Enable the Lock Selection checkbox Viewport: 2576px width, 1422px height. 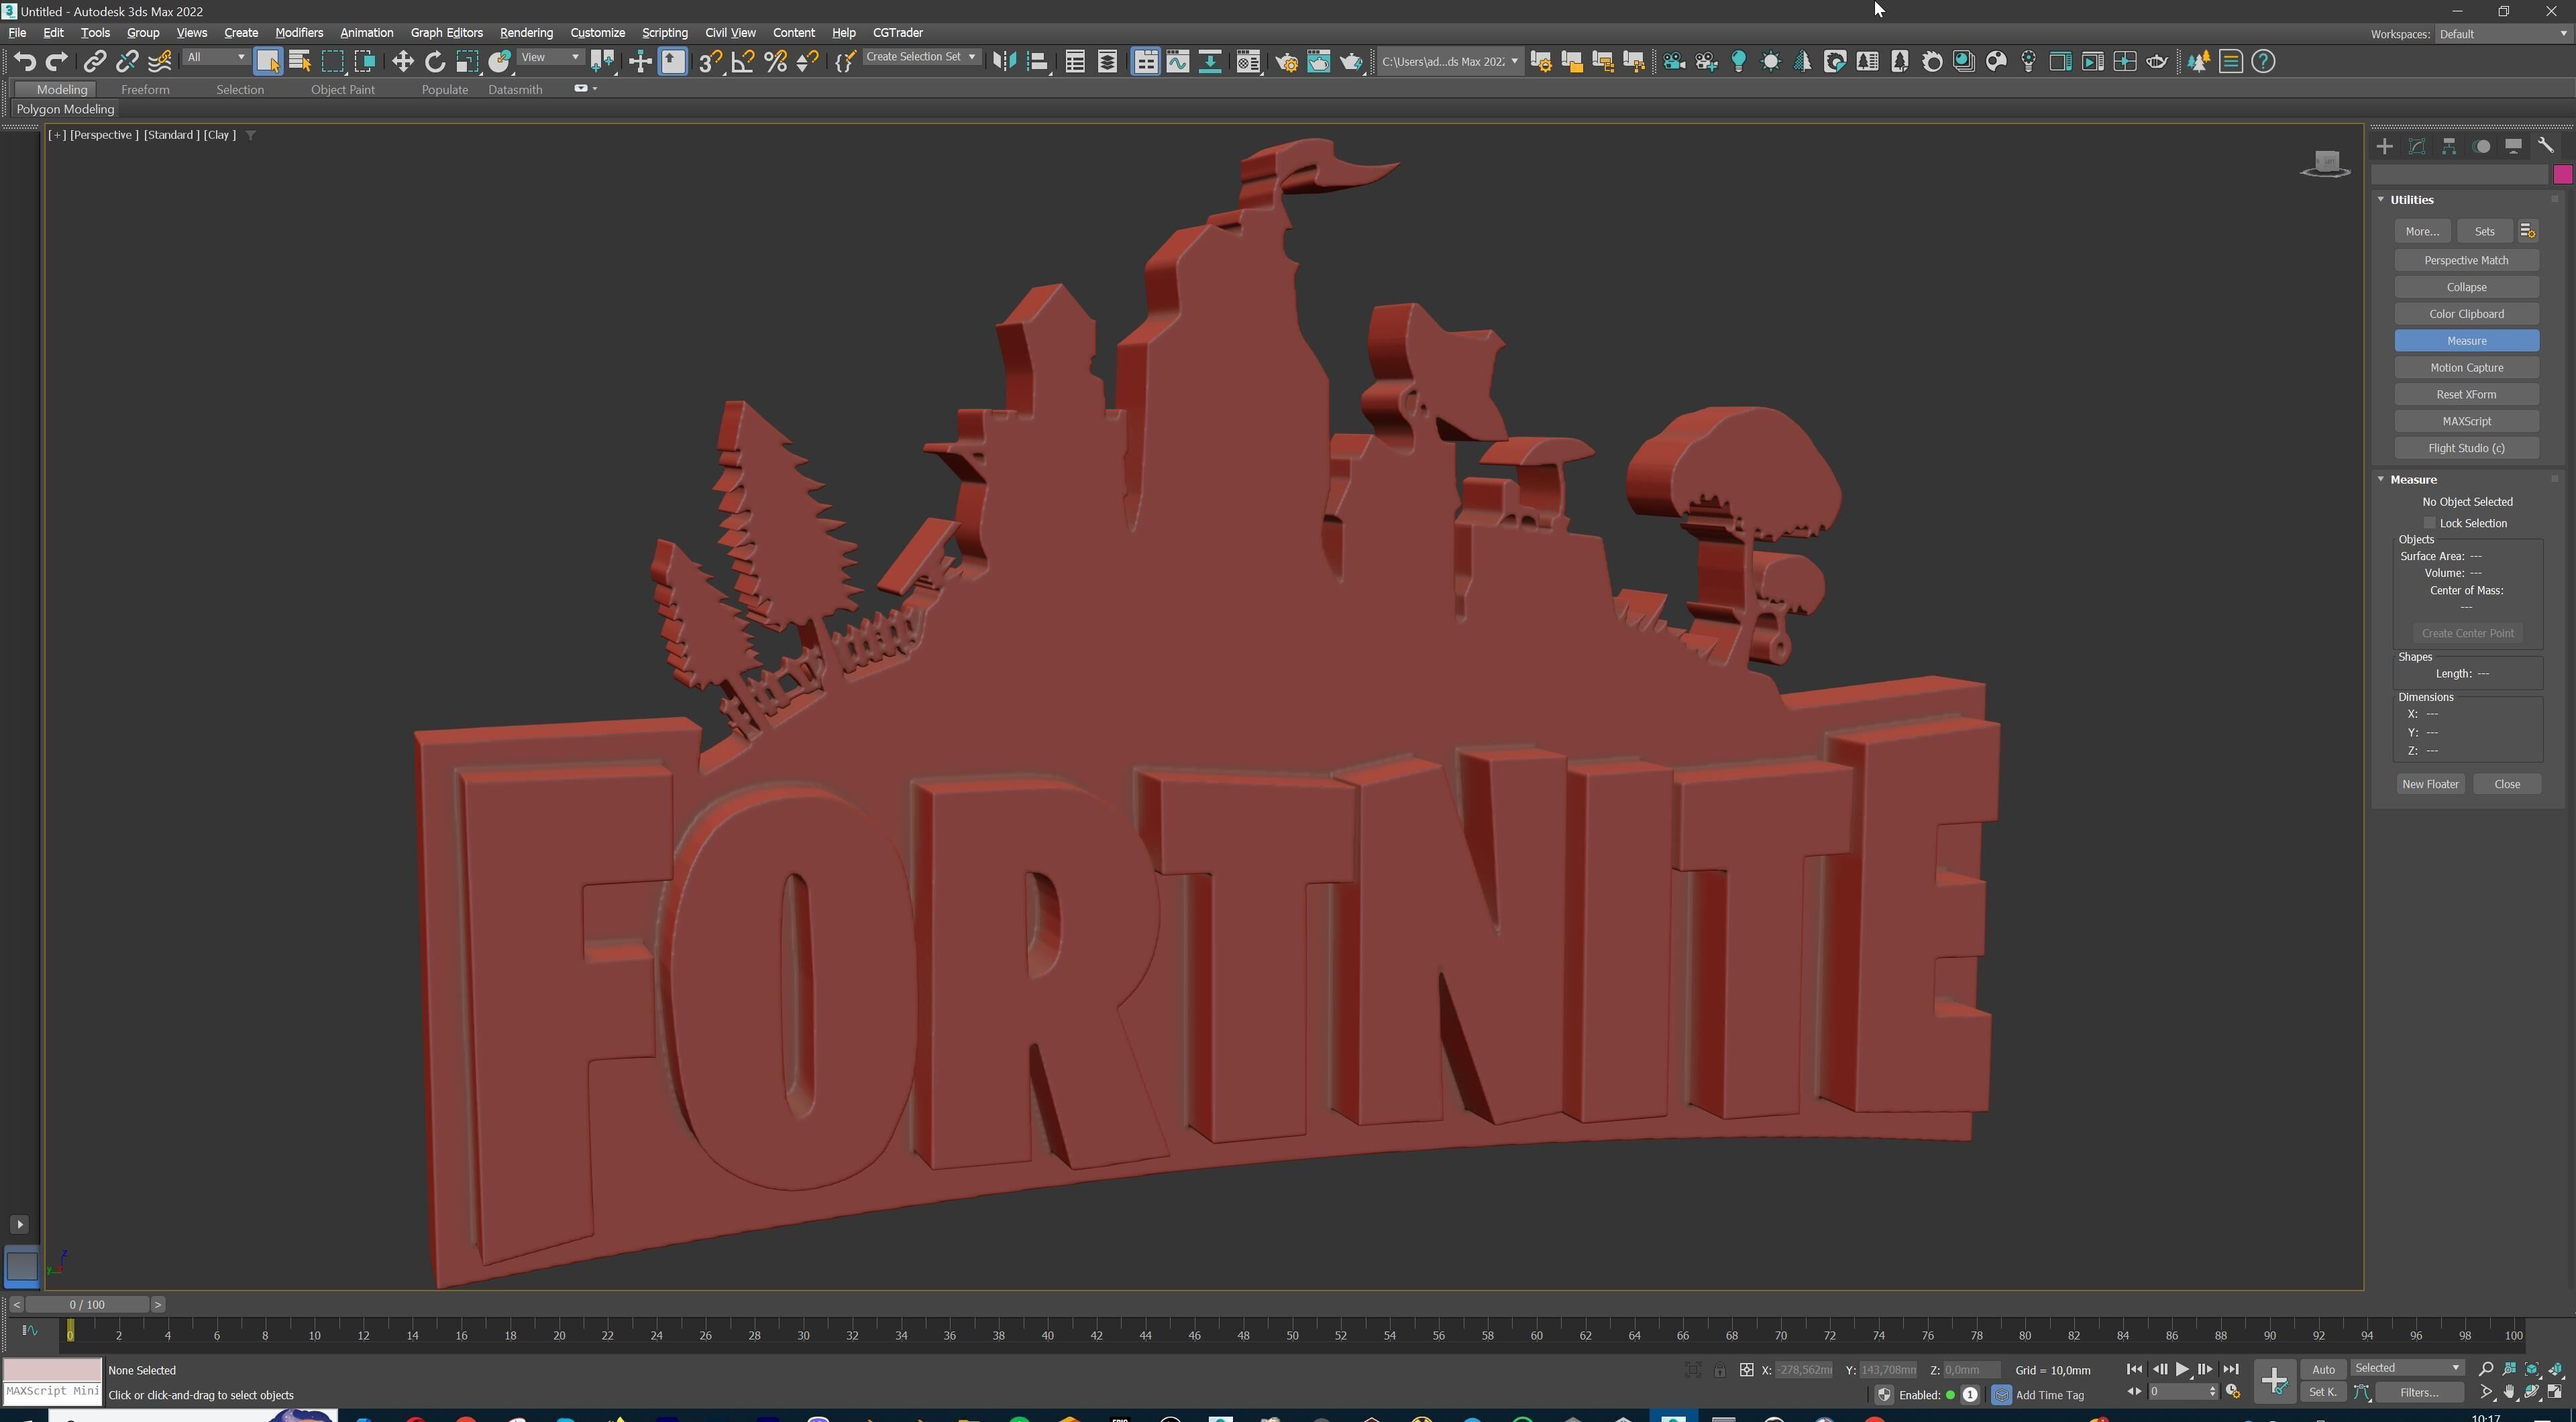pos(2429,523)
